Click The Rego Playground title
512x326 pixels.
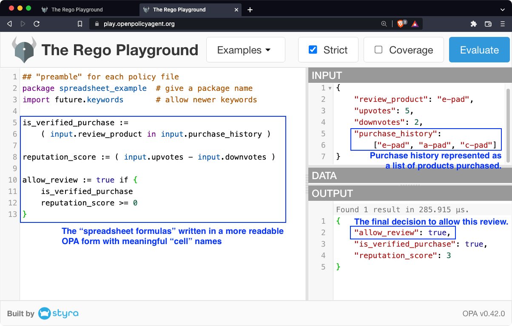tap(120, 50)
